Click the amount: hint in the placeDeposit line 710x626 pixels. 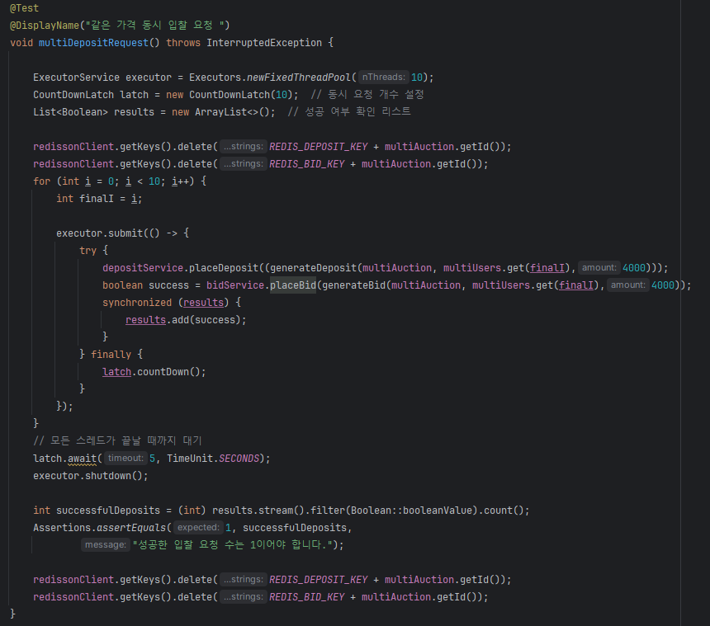pyautogui.click(x=599, y=268)
